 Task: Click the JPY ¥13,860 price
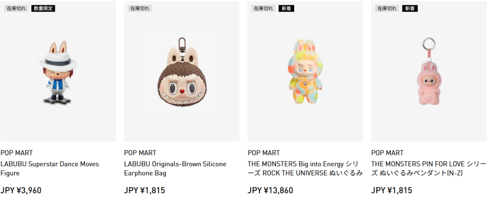pyautogui.click(x=270, y=190)
